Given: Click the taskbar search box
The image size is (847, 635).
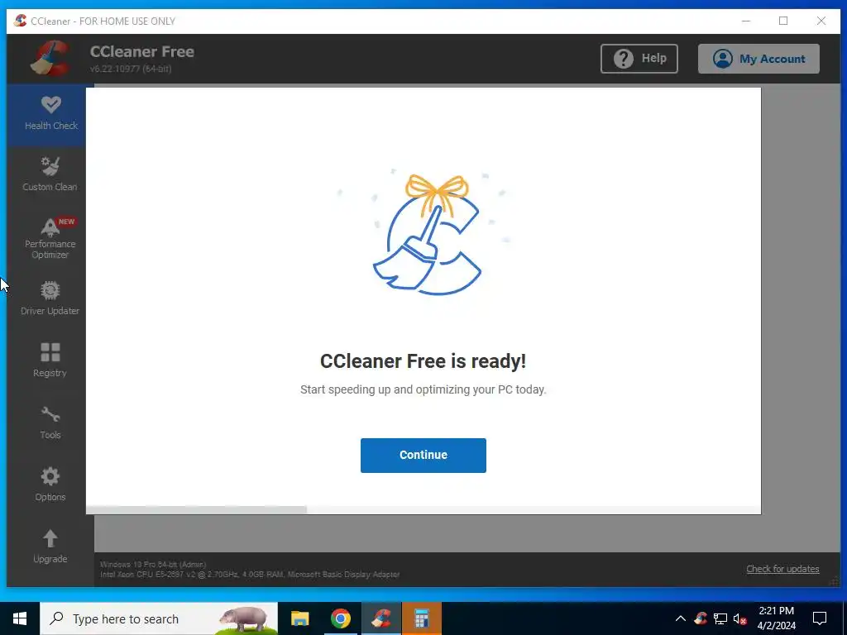Looking at the screenshot, I should [x=159, y=618].
